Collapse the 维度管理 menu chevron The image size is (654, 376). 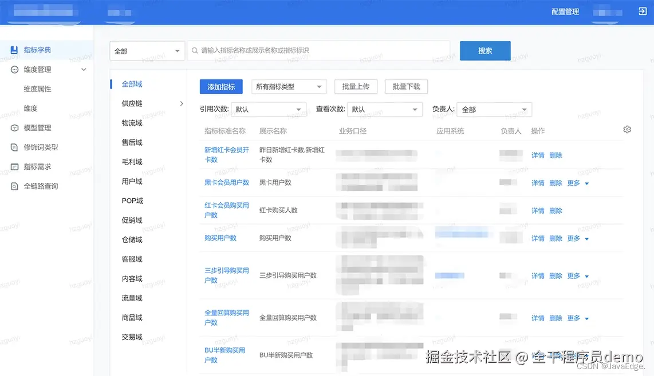[x=84, y=70]
